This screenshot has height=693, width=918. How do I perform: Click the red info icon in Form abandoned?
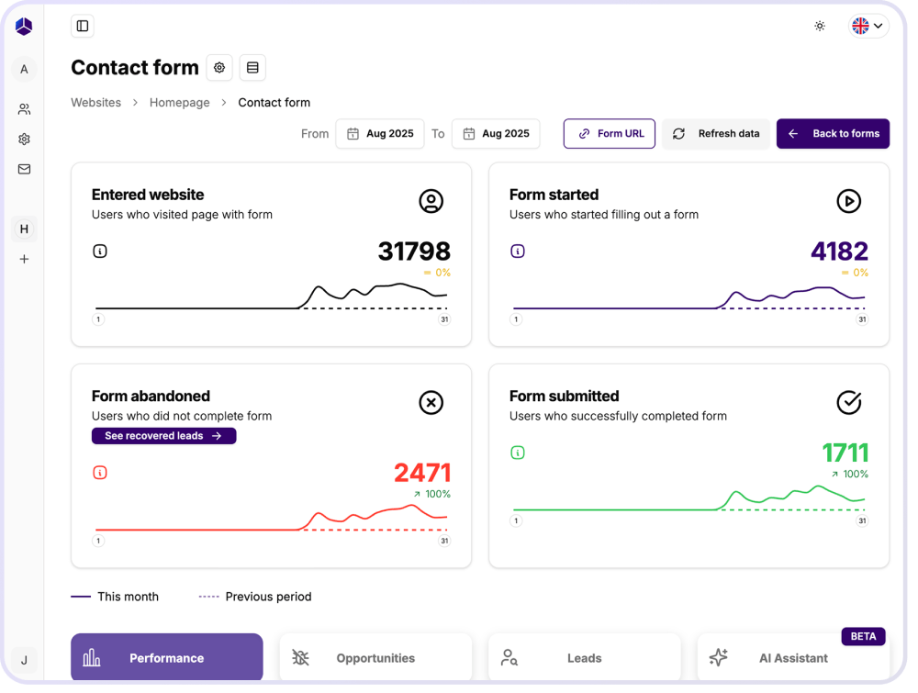click(100, 473)
